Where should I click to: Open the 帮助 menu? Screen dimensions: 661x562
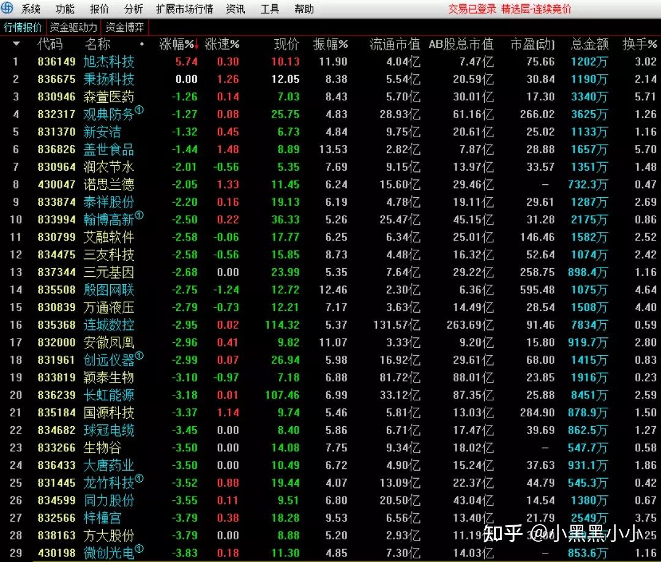pyautogui.click(x=304, y=9)
